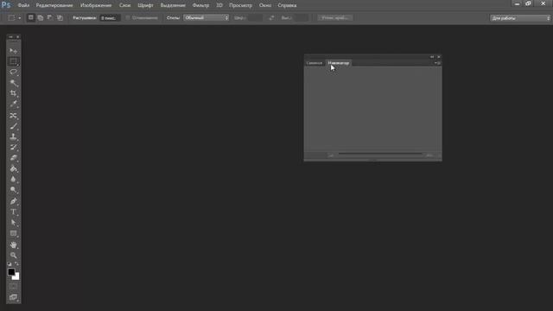Select the Pen tool
Screen dimensions: 553x311
pos(14,201)
